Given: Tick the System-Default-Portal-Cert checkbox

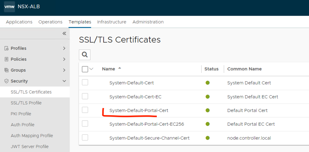Looking at the screenshot, I should (85, 110).
